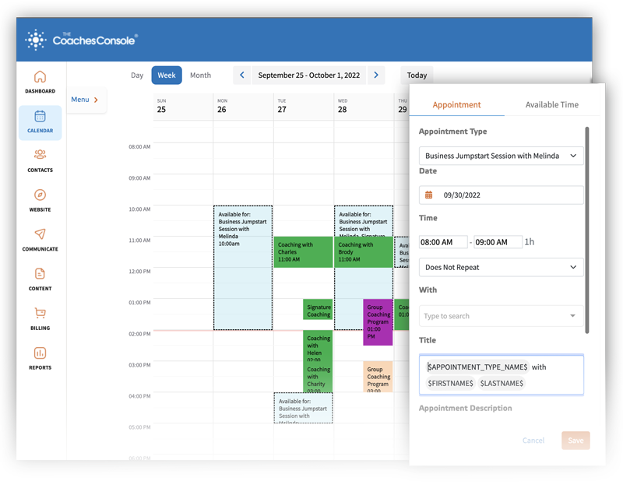Open the Billing cart icon
Screen dimensions: 623x488
(x=40, y=314)
